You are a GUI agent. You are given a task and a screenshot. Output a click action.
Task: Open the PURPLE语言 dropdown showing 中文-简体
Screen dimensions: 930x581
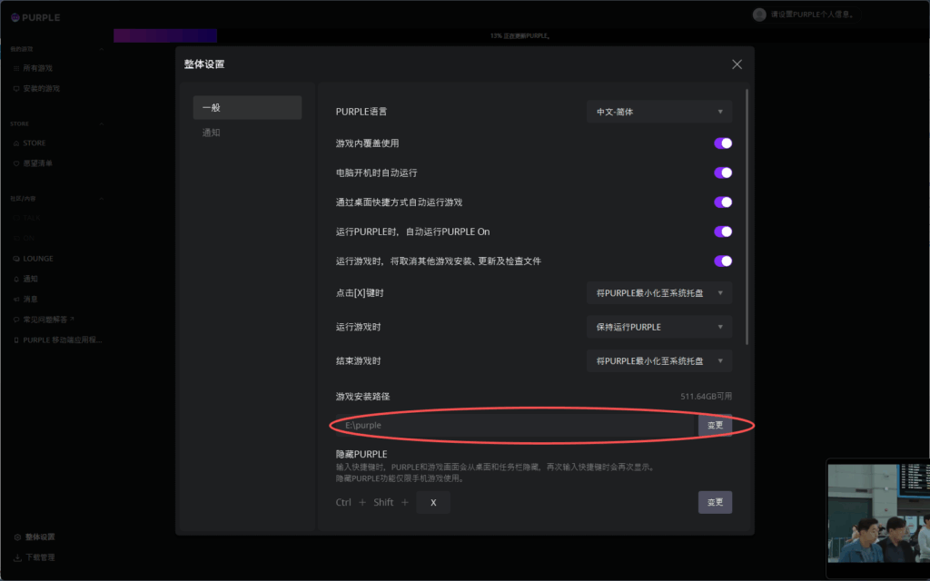click(x=659, y=112)
